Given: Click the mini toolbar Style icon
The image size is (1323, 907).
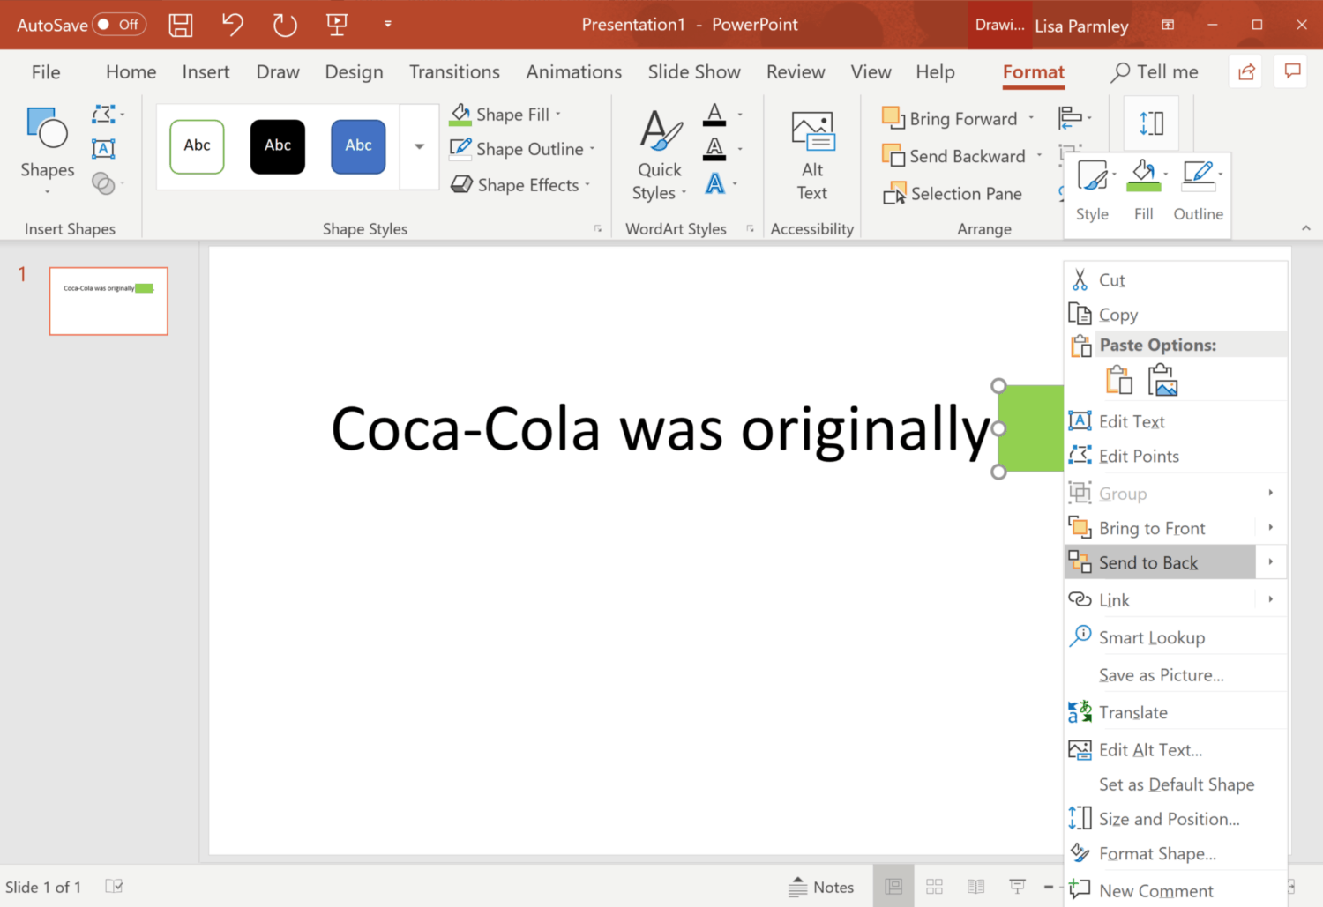Looking at the screenshot, I should point(1093,190).
